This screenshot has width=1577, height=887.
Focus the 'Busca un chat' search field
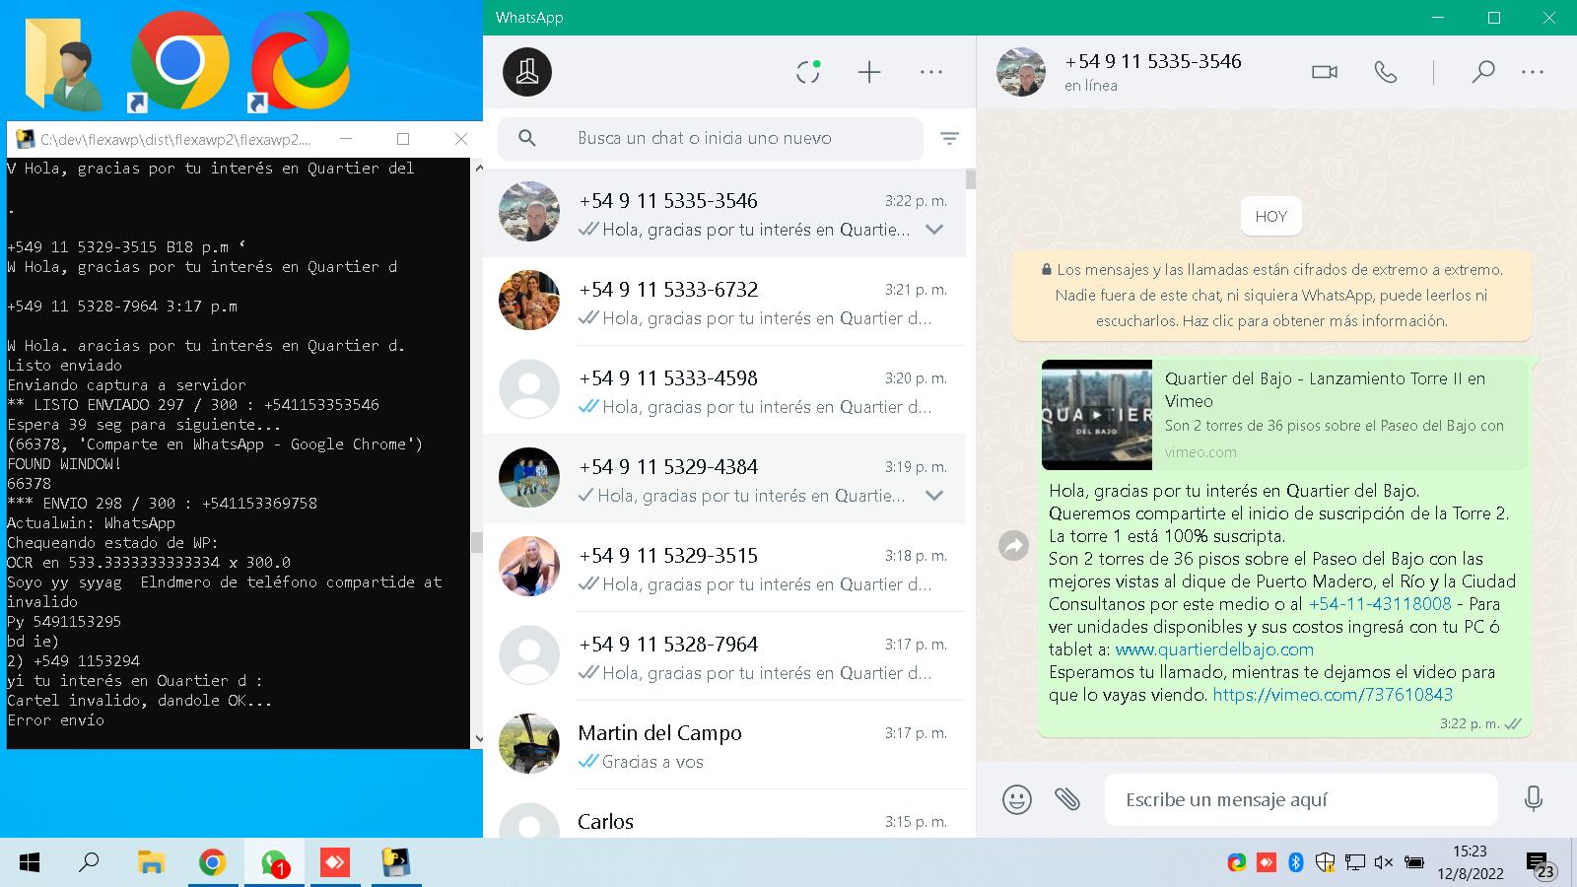click(711, 138)
